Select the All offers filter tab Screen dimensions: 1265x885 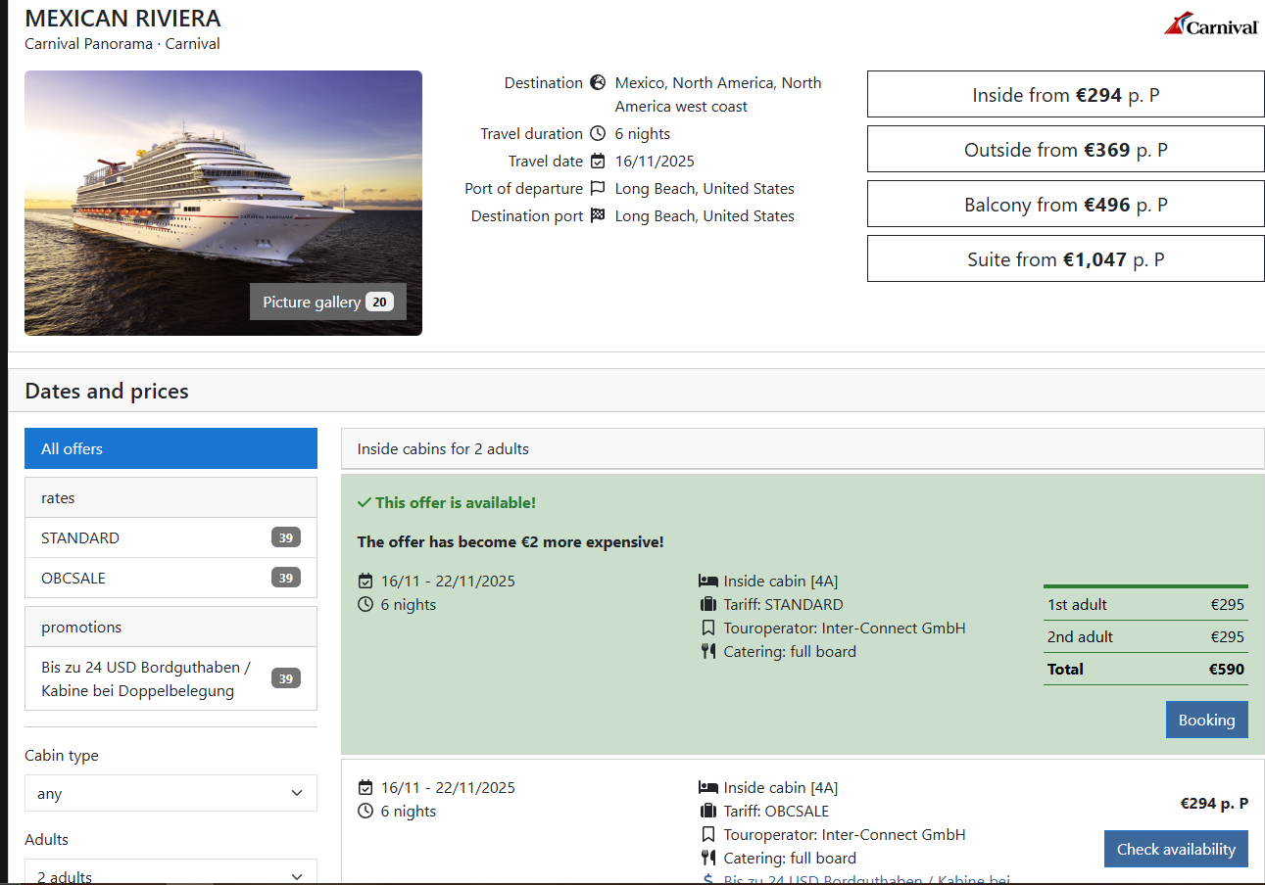pyautogui.click(x=170, y=448)
